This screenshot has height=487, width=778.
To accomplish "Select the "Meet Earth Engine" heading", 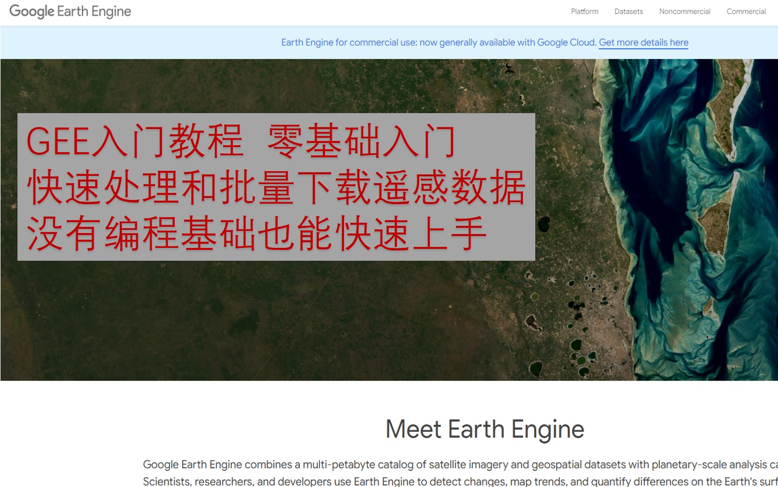I will pos(485,429).
